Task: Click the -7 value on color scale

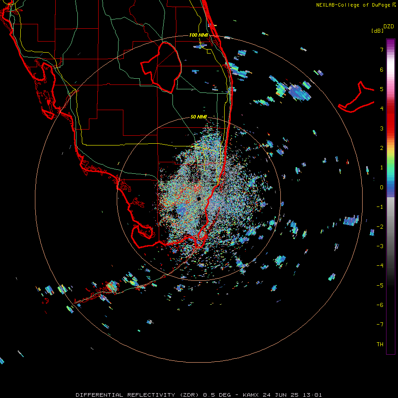Action: click(x=380, y=325)
